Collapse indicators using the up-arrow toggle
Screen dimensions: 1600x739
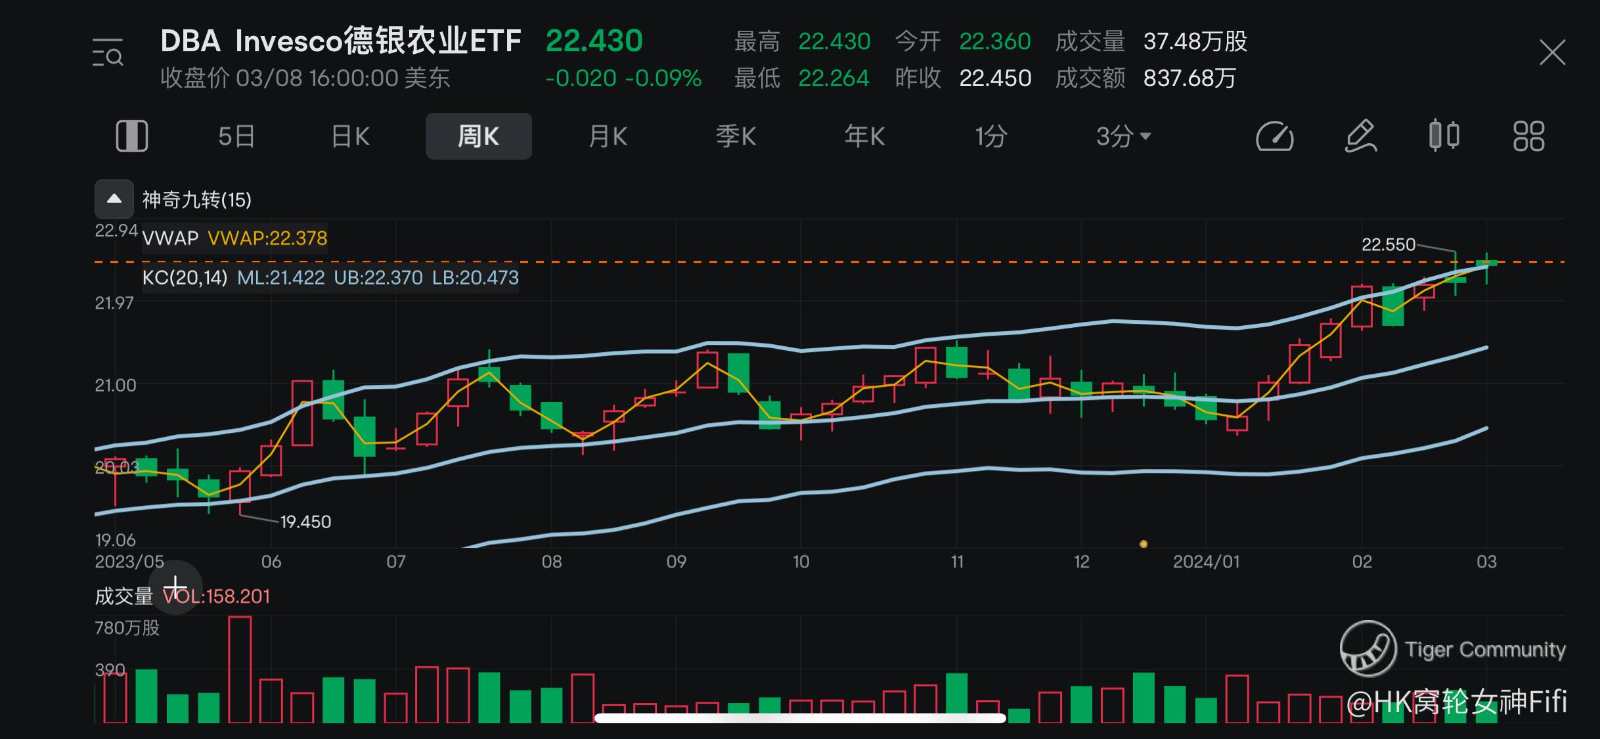pos(114,199)
